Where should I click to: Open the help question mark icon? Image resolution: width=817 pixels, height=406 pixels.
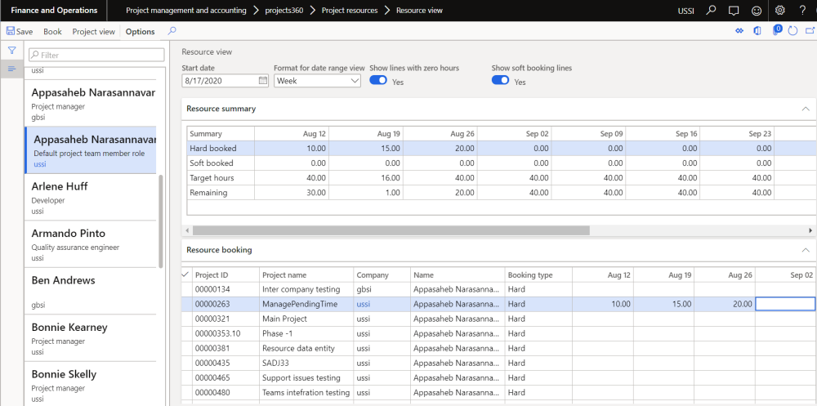tap(802, 11)
